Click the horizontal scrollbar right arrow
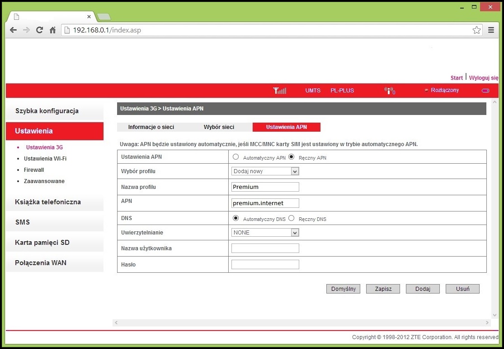Viewport: 504px width, 349px height. [x=487, y=322]
